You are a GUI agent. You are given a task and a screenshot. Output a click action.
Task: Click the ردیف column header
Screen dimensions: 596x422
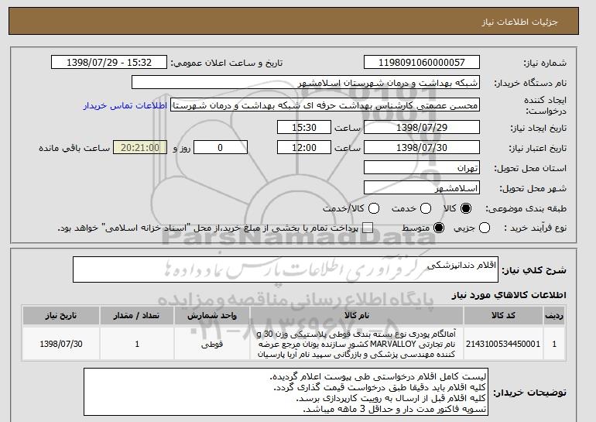(554, 316)
